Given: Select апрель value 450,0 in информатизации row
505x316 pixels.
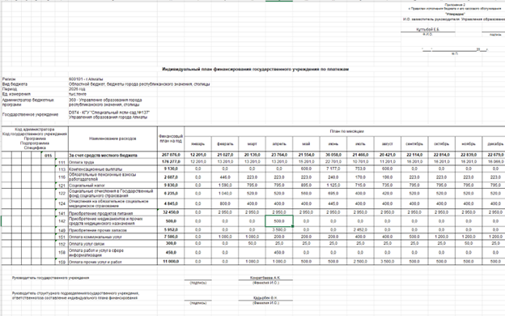Looking at the screenshot, I should point(279,253).
